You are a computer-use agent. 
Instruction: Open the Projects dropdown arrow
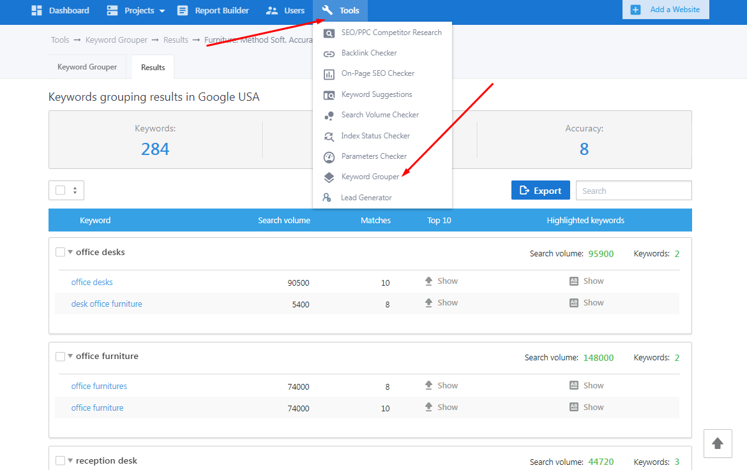(x=162, y=11)
